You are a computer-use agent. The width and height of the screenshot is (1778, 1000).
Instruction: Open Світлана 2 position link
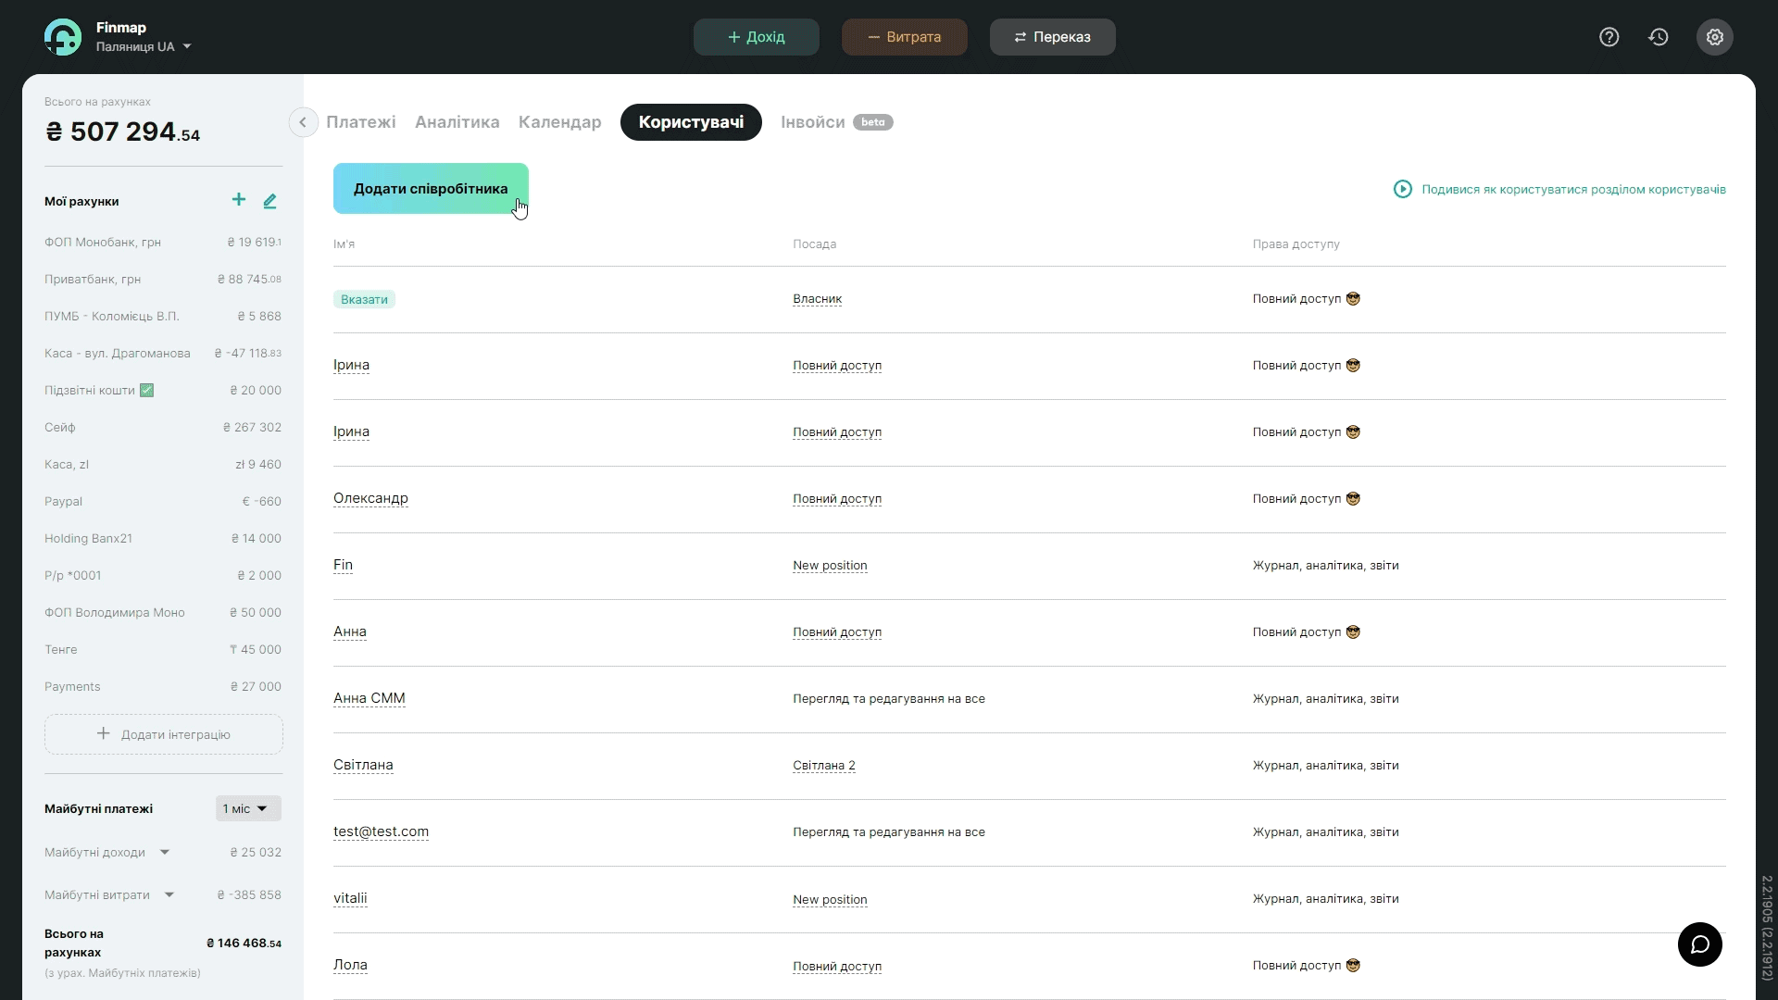coord(824,766)
